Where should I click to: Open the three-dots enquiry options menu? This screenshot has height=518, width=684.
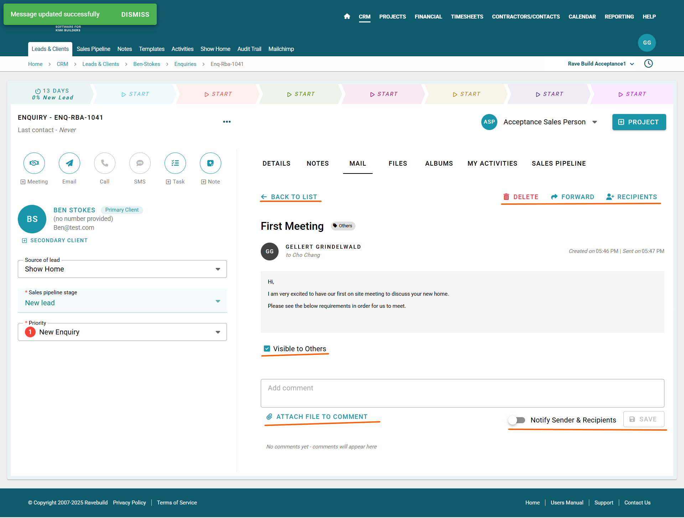point(227,122)
